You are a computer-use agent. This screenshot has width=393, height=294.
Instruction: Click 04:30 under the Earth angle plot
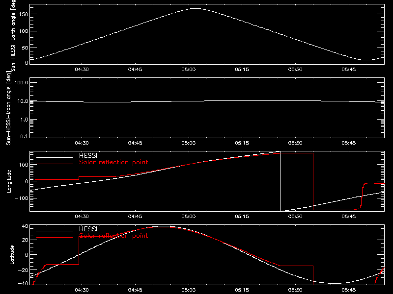pos(82,70)
